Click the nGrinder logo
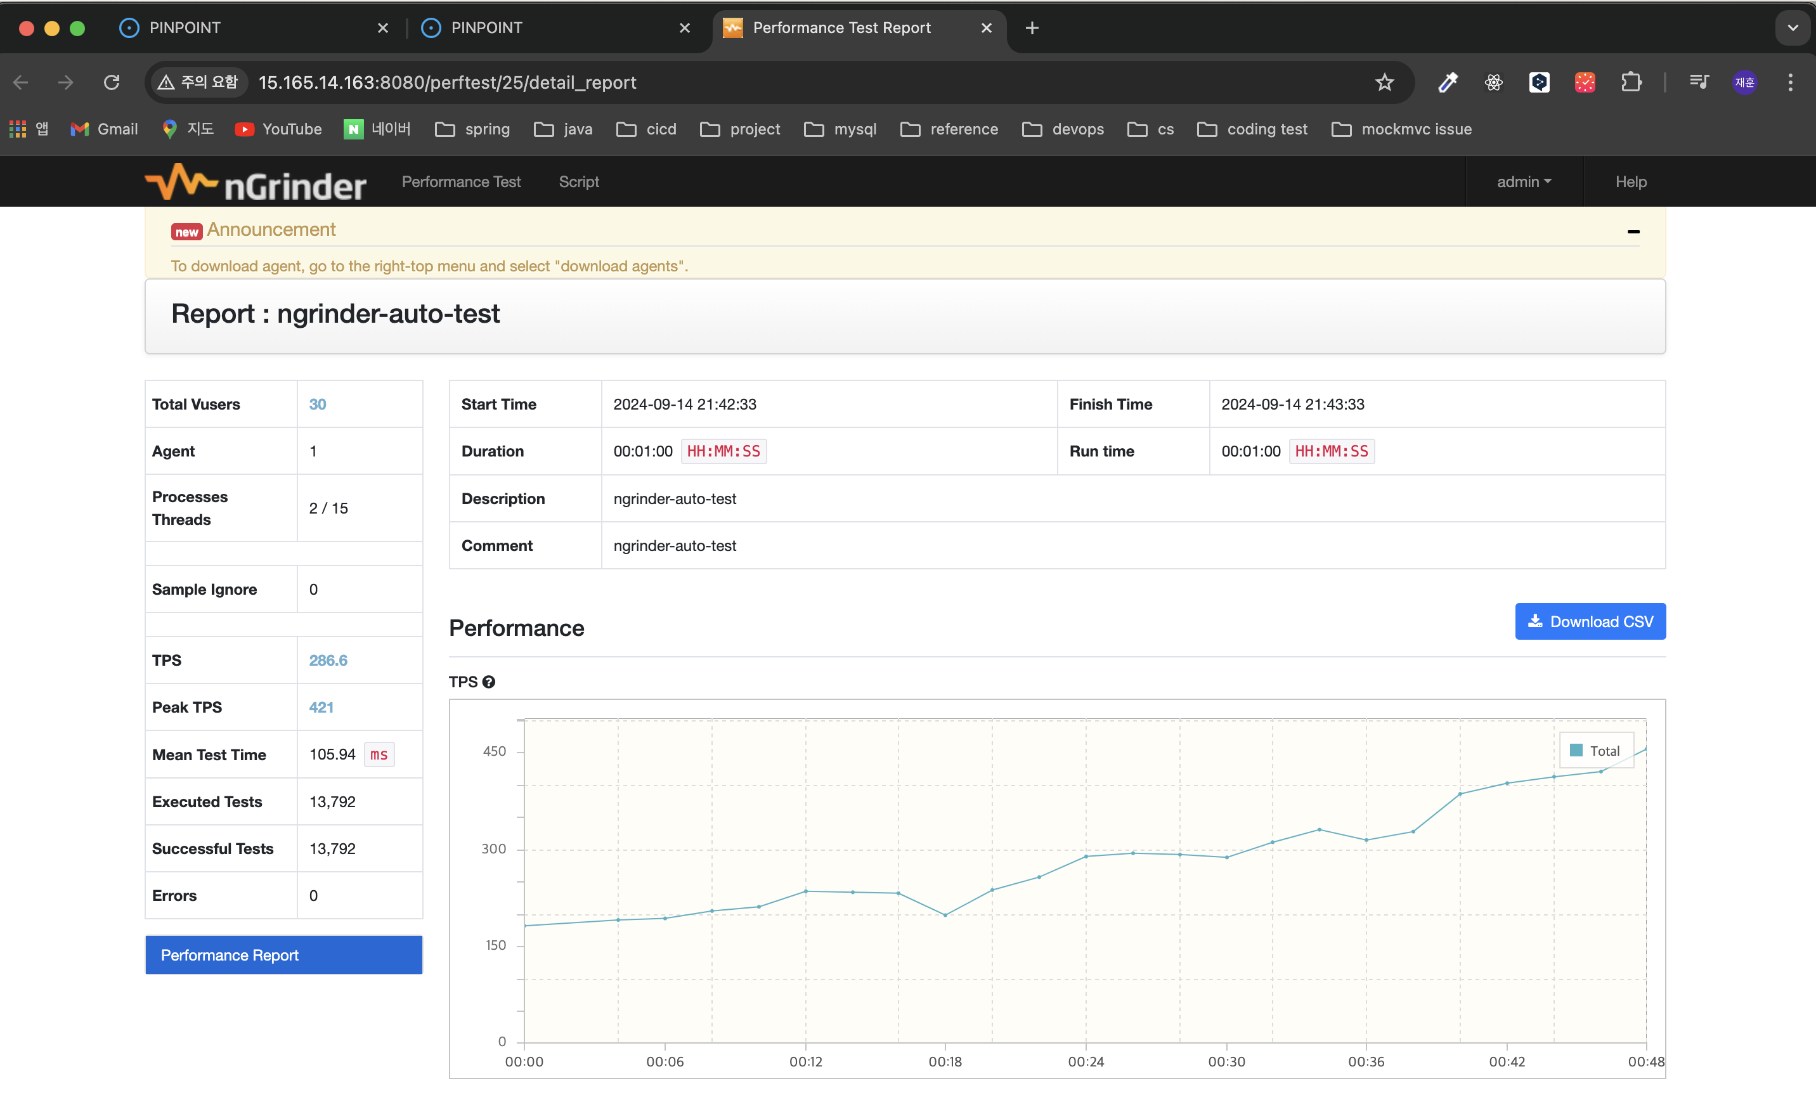 [255, 182]
